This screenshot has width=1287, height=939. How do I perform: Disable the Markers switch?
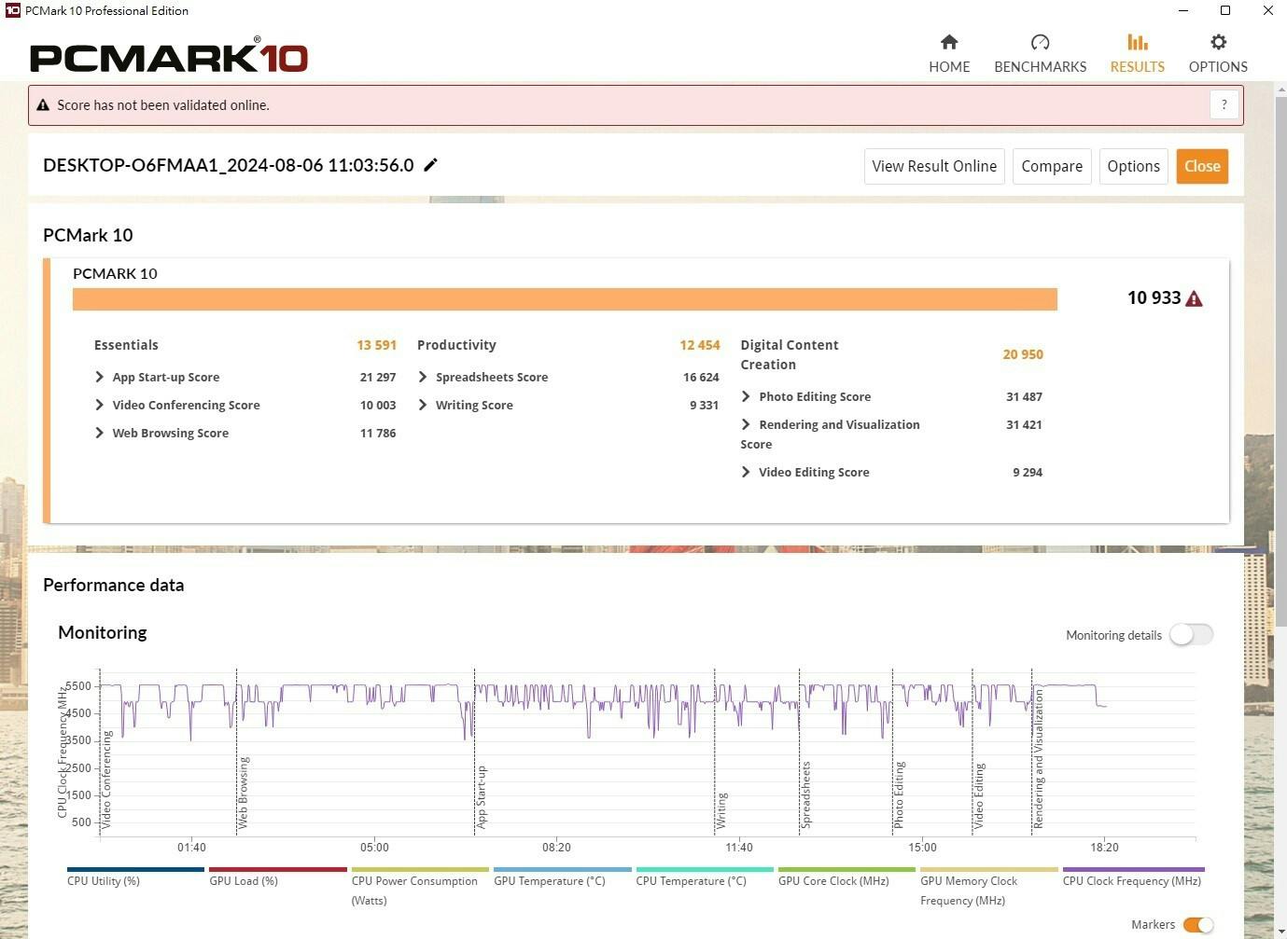(1198, 924)
